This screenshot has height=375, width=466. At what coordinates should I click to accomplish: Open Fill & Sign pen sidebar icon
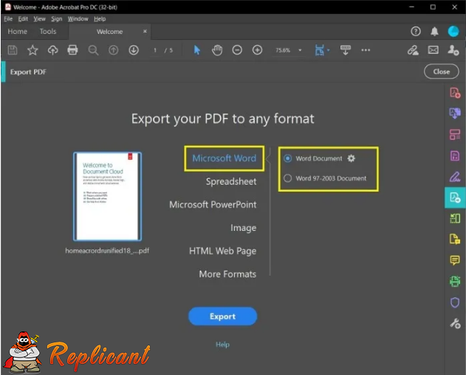tap(455, 177)
